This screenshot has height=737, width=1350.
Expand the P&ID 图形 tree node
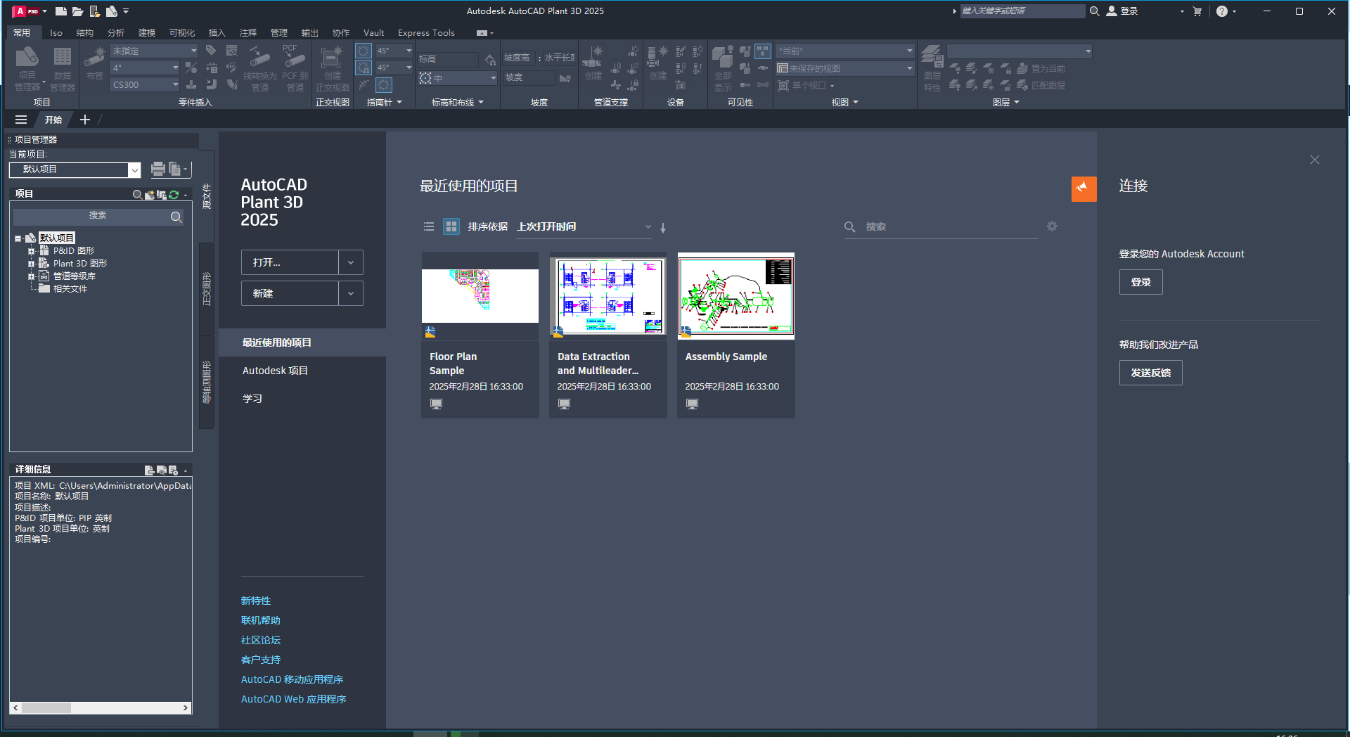click(x=31, y=251)
